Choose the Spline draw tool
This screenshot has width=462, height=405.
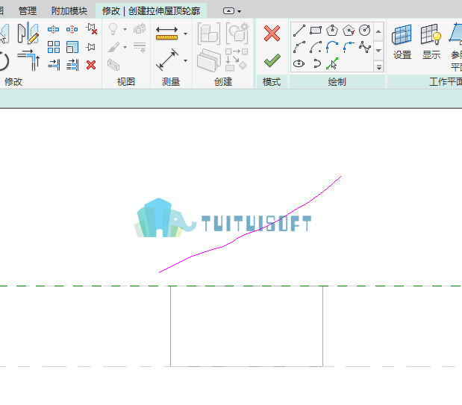coord(365,47)
